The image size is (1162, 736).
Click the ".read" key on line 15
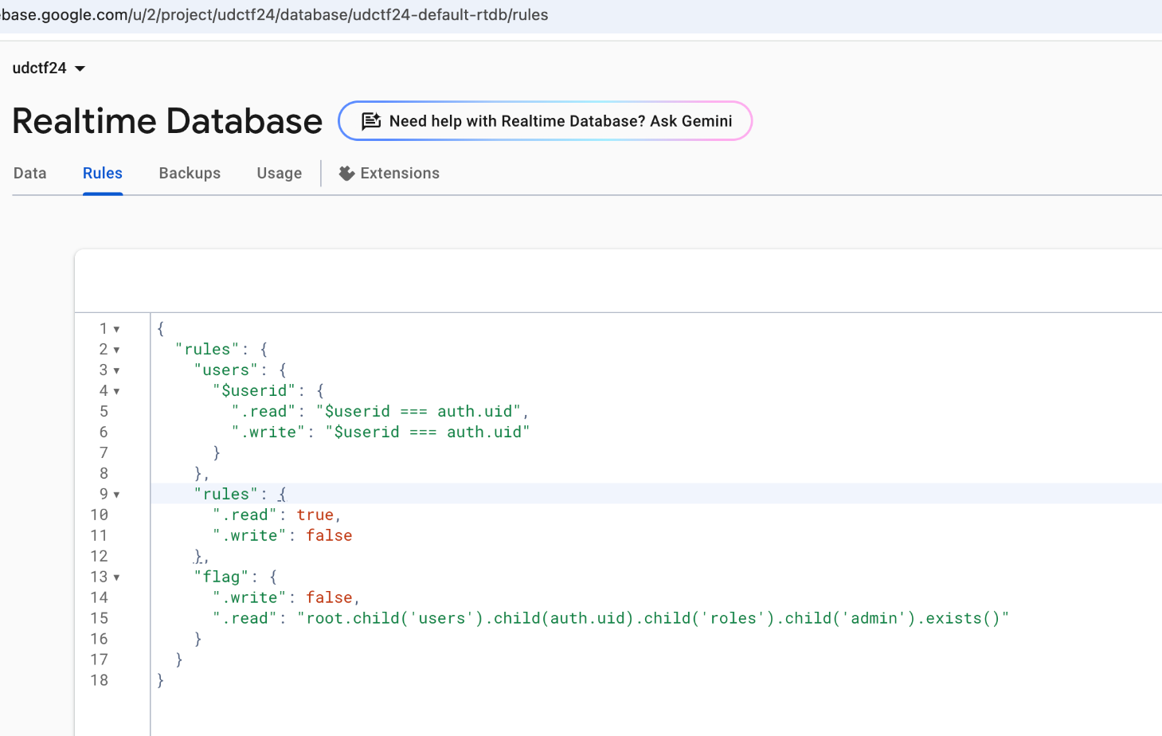[x=245, y=618]
